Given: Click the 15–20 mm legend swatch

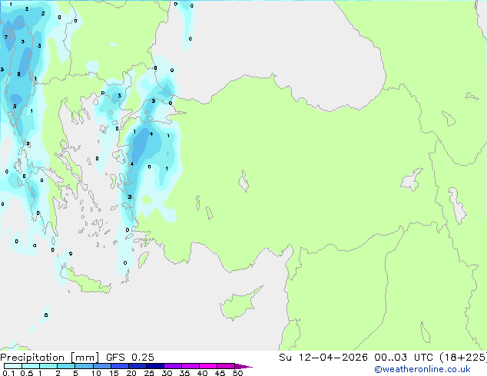Looking at the screenshot, I should pos(119,366).
